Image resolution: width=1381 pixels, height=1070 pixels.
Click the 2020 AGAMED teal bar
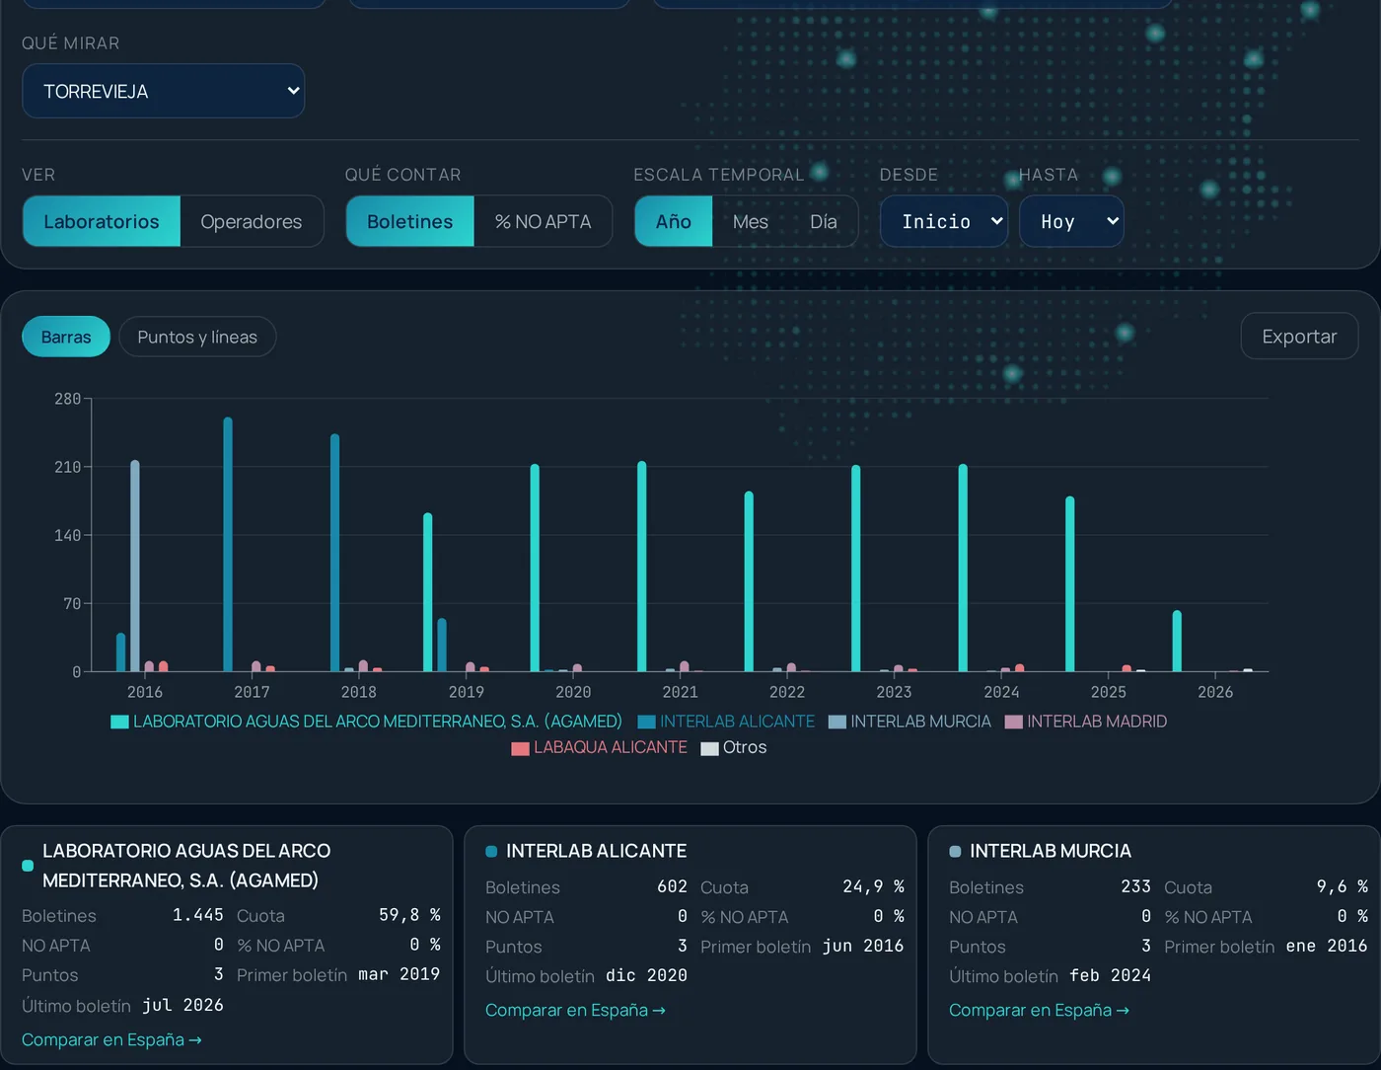tap(535, 568)
